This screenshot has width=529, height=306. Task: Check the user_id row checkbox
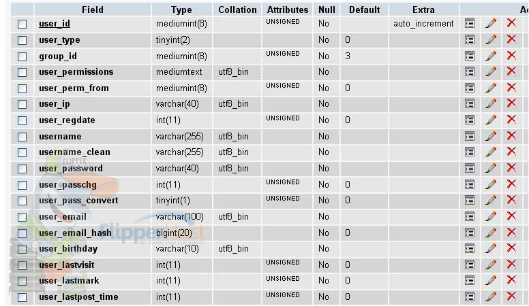pyautogui.click(x=22, y=24)
